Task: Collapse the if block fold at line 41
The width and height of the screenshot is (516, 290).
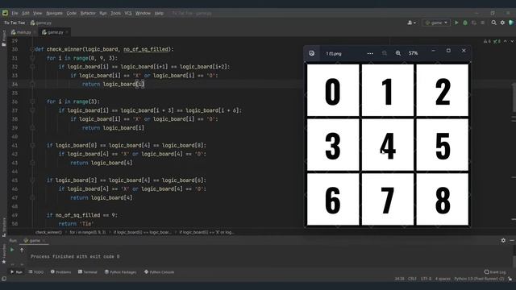Action: pos(32,145)
